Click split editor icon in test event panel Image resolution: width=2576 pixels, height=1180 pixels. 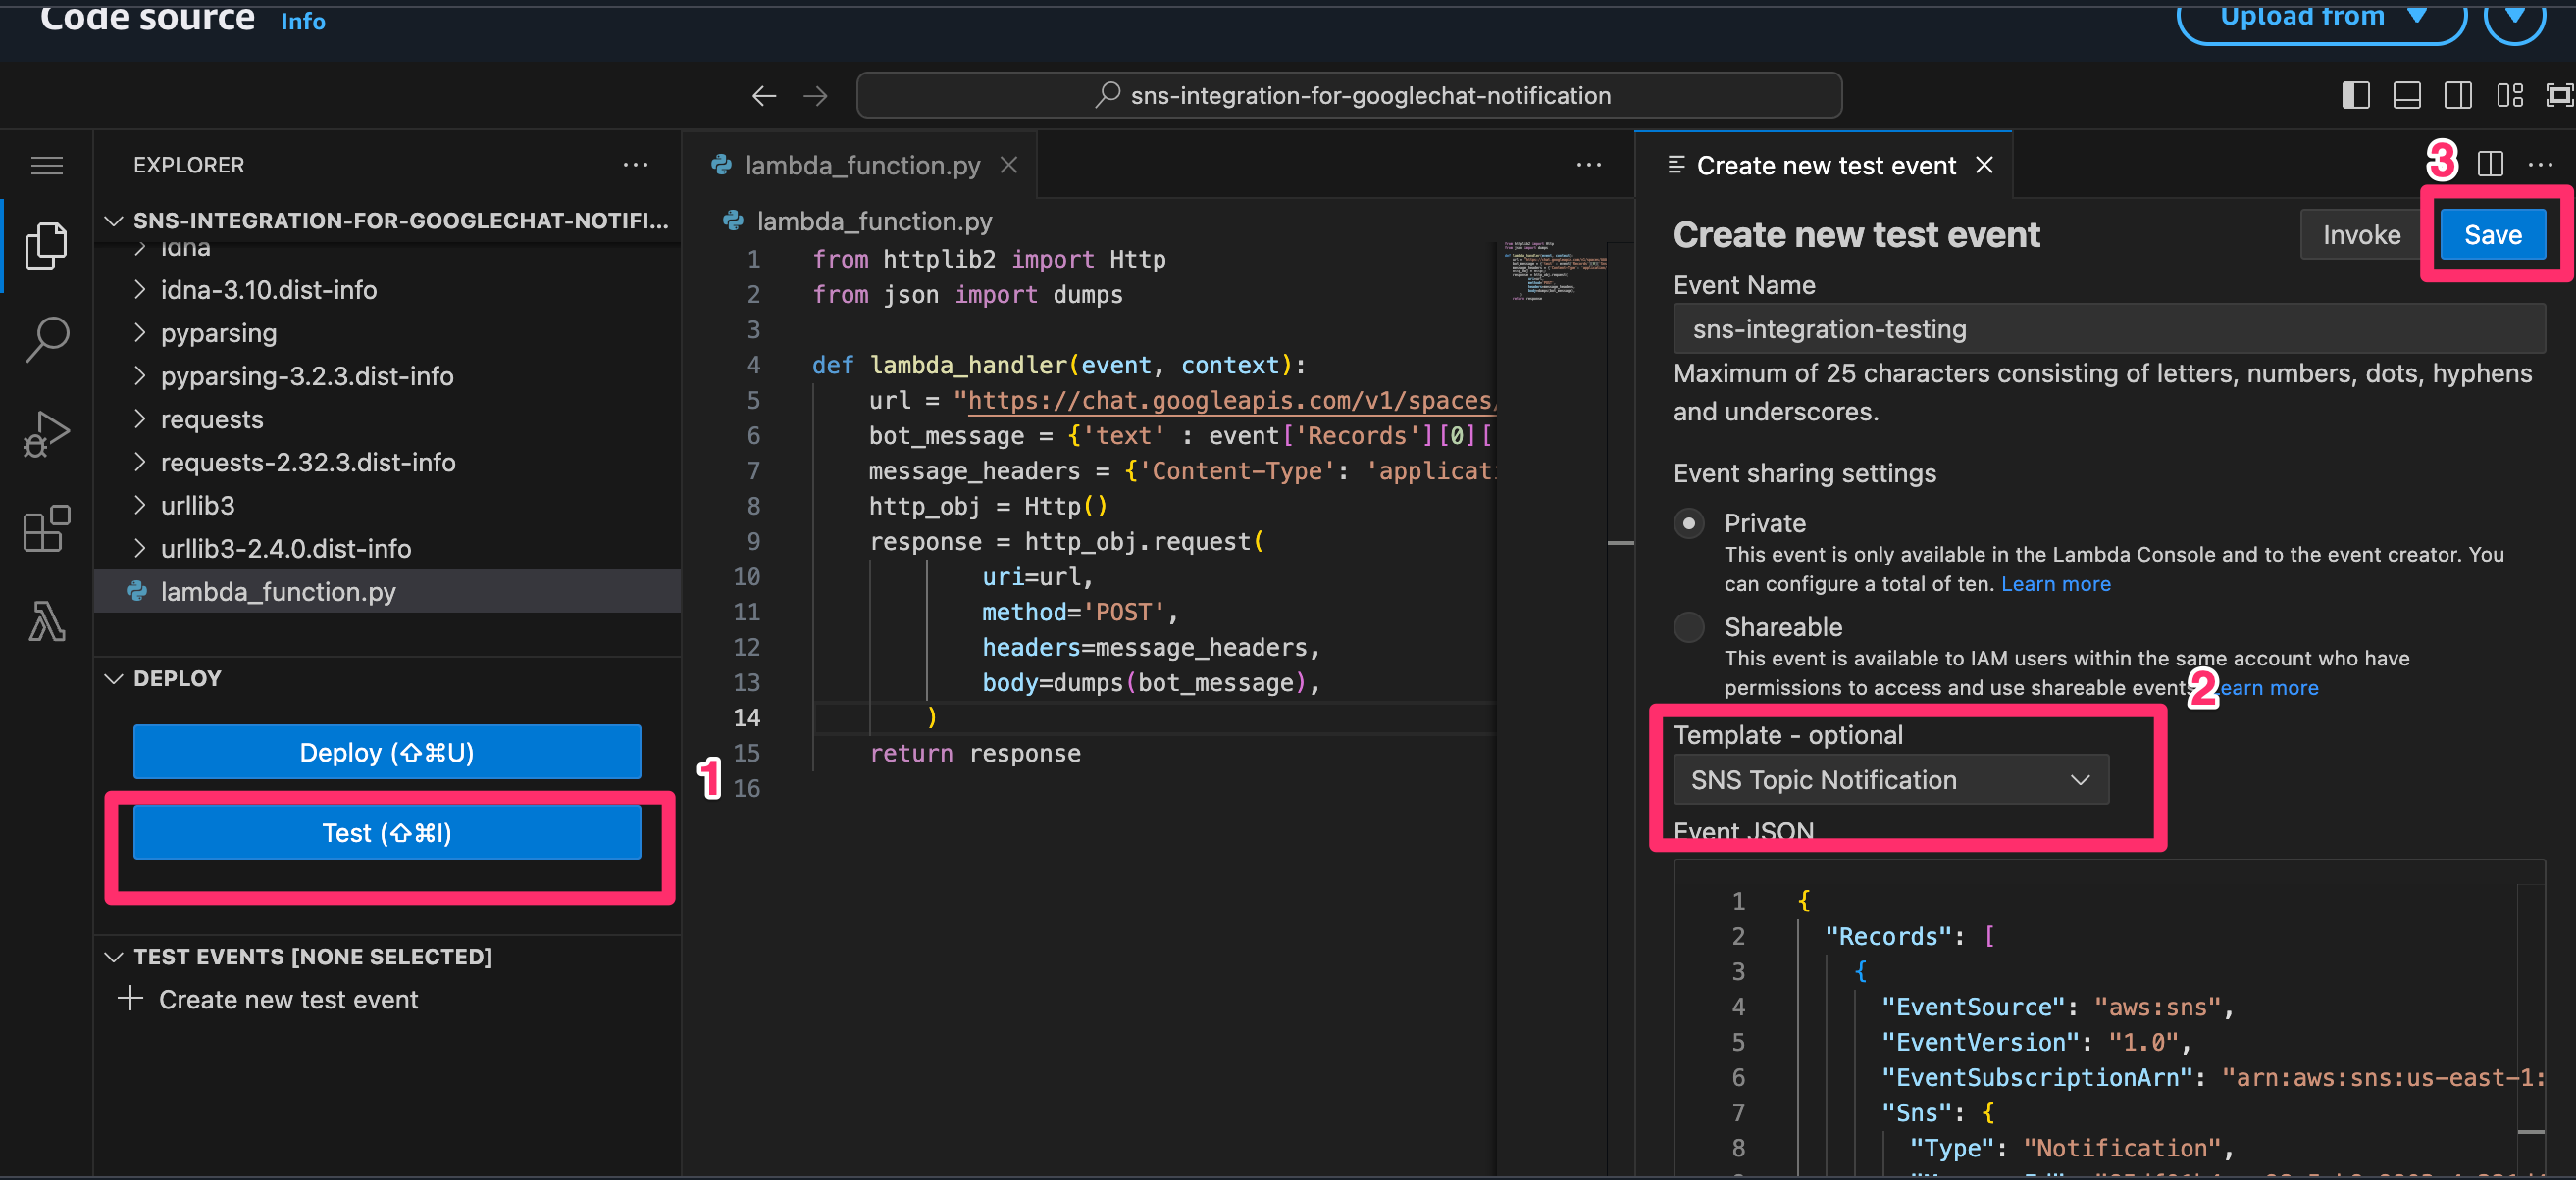[x=2490, y=164]
